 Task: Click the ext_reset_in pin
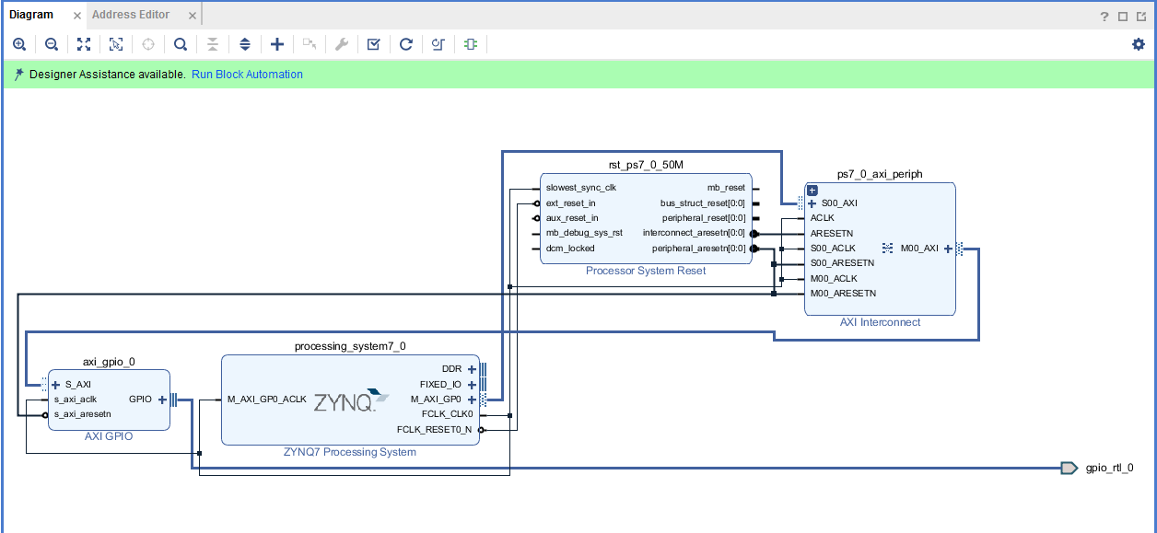tap(571, 203)
